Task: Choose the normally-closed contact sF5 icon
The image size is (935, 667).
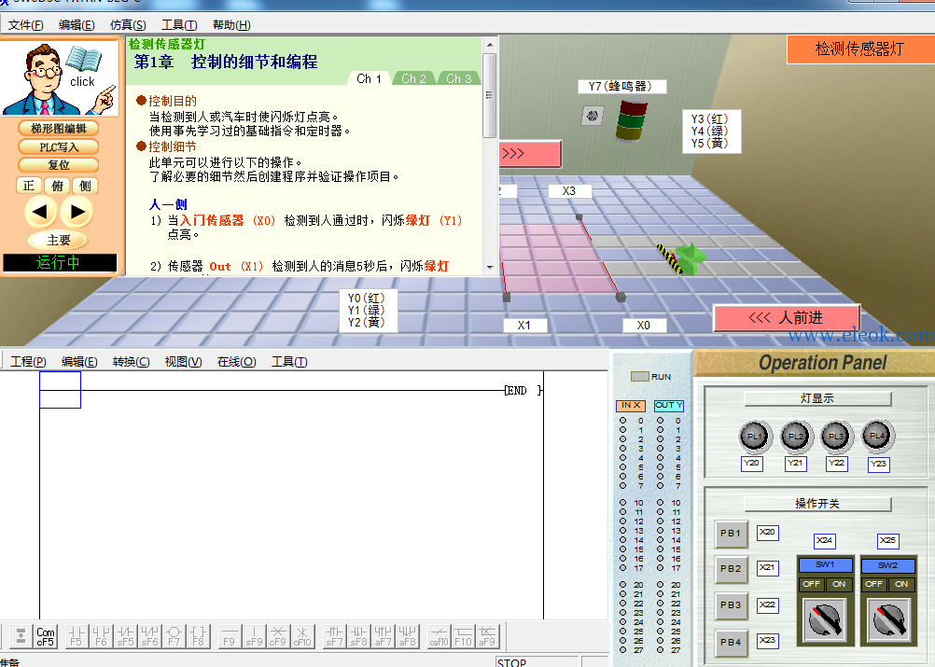Action: click(125, 636)
